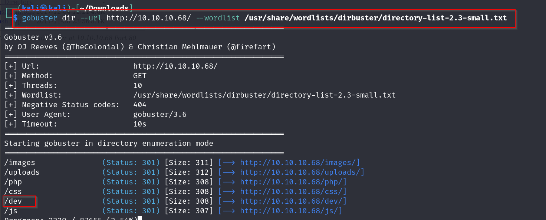Open the http://10.10.10.68/uploads/ redirect link
This screenshot has height=220, width=546.
click(302, 172)
